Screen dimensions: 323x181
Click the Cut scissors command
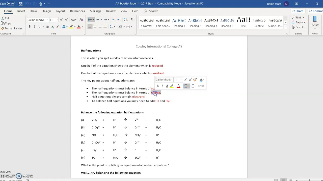[5, 18]
